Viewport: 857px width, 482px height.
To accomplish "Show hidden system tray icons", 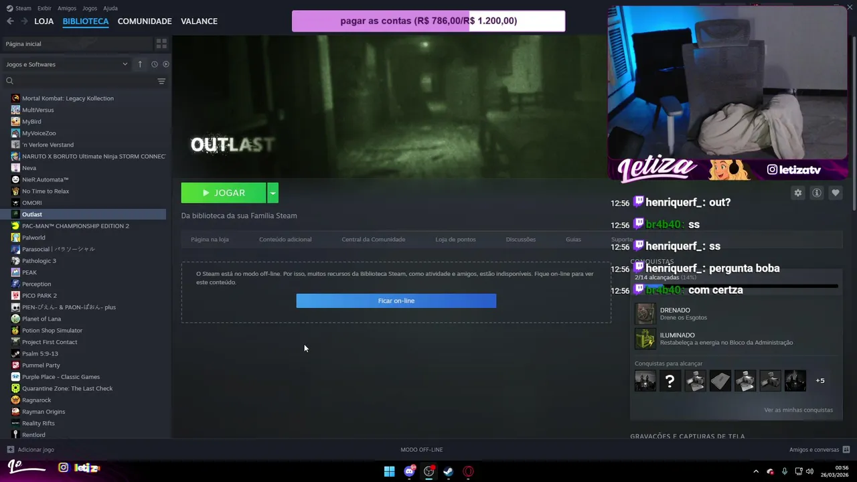I will point(756,471).
